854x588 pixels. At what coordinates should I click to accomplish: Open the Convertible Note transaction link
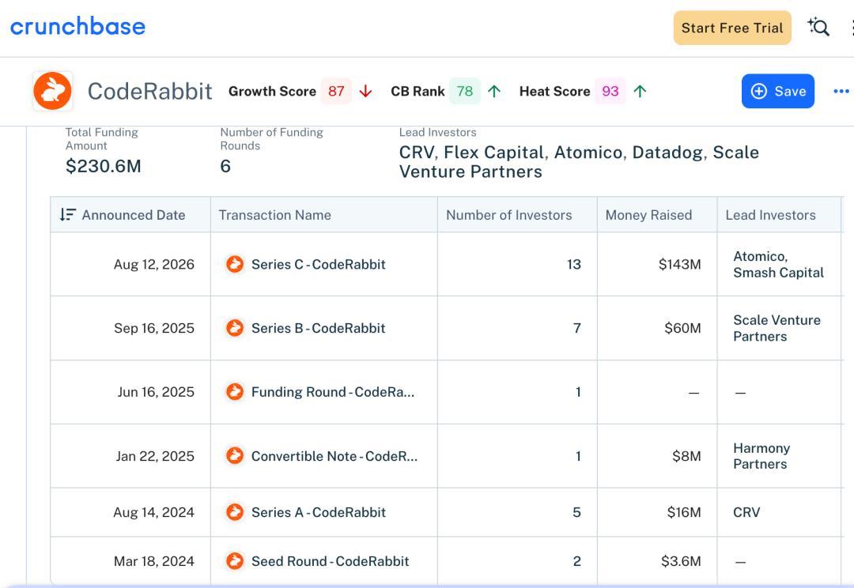pyautogui.click(x=334, y=456)
